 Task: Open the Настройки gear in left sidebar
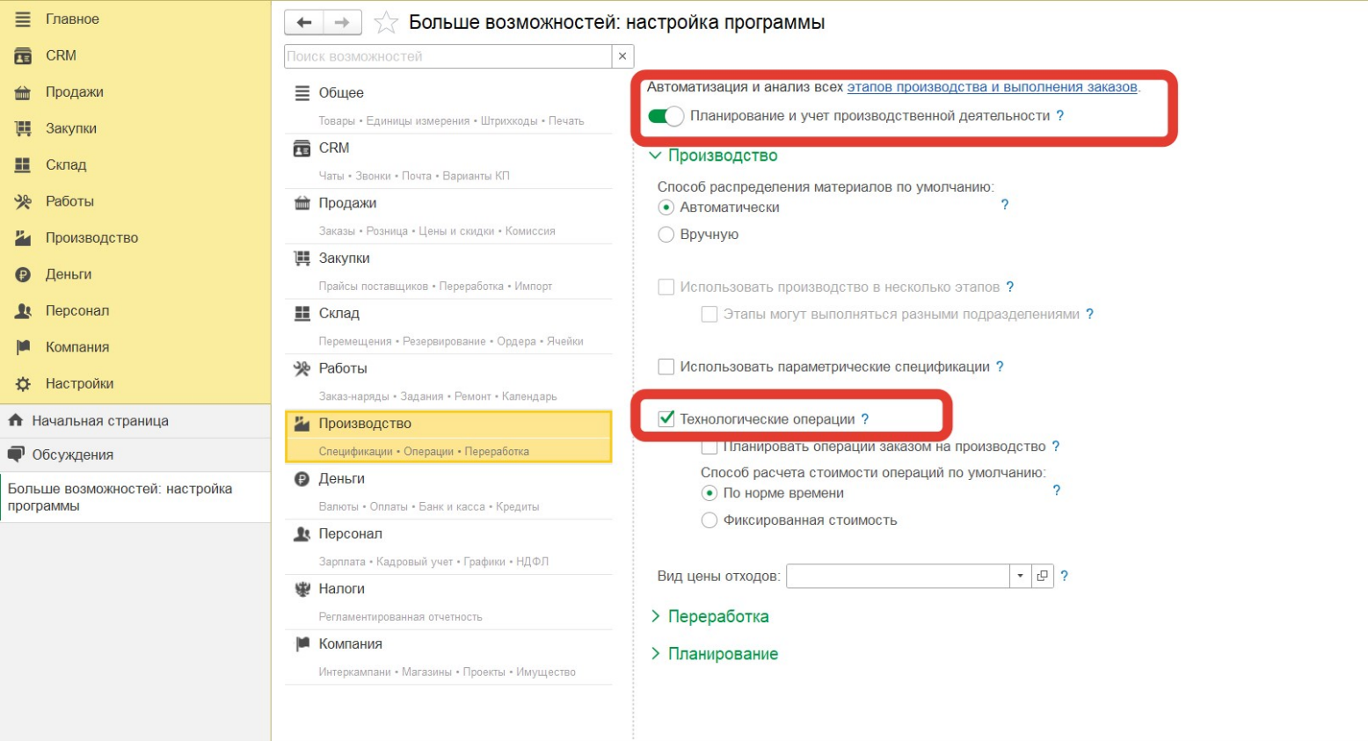24,384
